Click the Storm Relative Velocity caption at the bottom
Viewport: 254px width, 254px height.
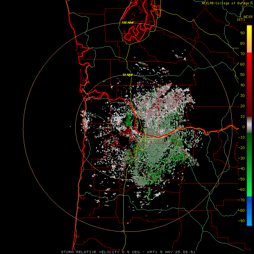pos(128,252)
